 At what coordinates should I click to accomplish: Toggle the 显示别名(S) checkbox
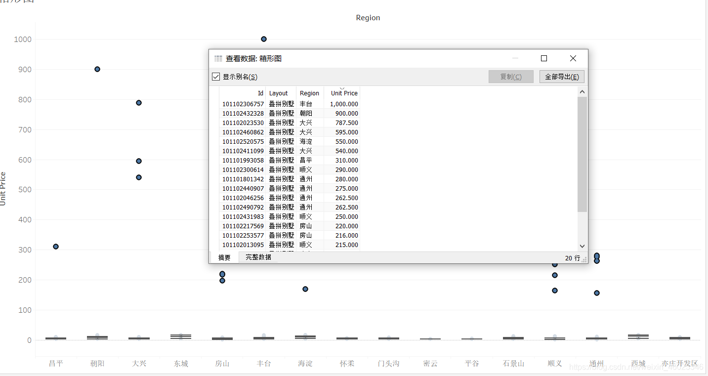coord(216,77)
